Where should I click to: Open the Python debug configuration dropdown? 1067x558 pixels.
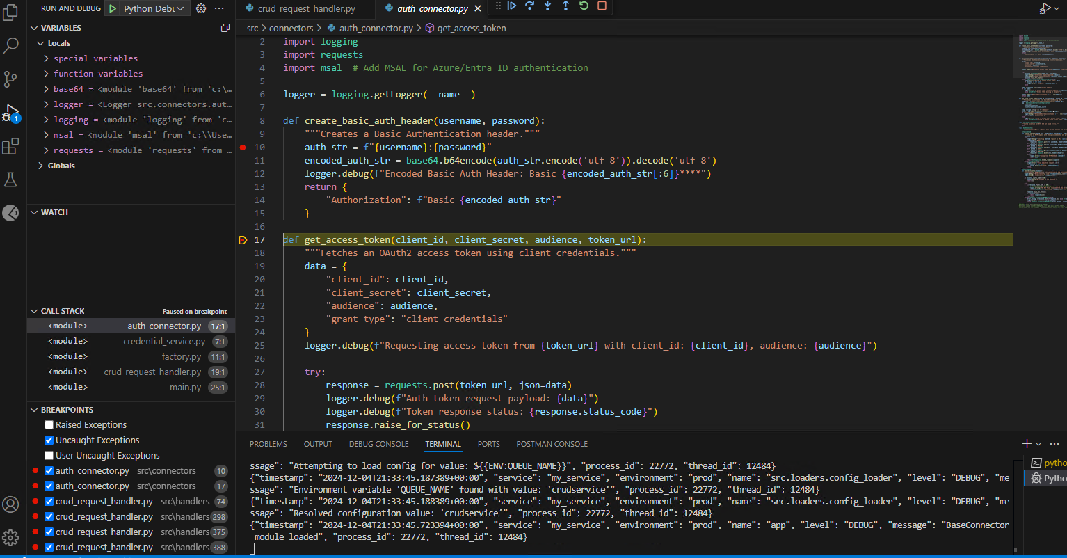156,8
